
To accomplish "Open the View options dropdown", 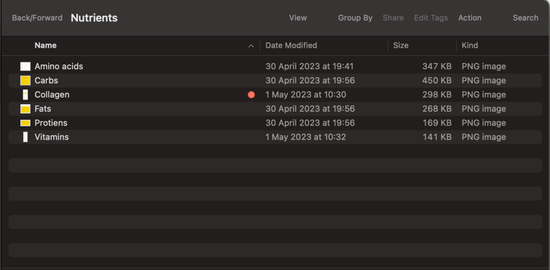I will [298, 18].
